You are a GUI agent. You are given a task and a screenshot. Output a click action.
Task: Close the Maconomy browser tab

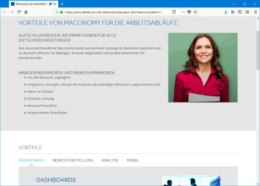click(55, 4)
